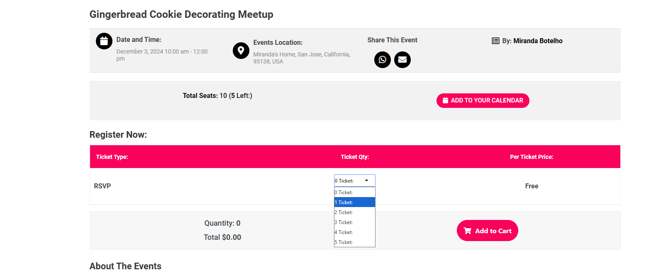Choose 3 Ticket from list
656x278 pixels.
(x=355, y=222)
